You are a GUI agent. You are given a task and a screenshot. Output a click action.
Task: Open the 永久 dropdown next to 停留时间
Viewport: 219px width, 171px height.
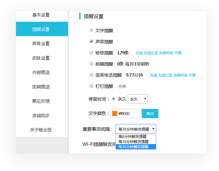tap(138, 99)
